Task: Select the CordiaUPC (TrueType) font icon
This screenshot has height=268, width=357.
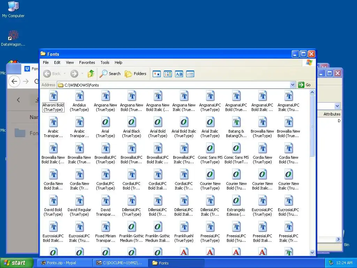Action: [x=105, y=174]
